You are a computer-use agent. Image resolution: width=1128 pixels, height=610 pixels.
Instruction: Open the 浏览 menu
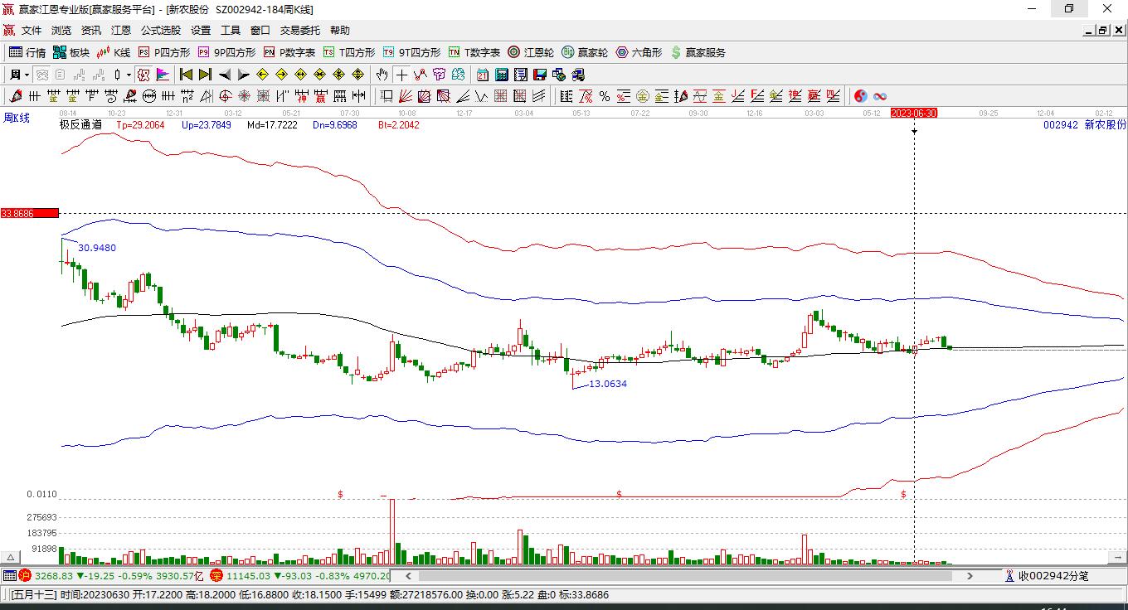pyautogui.click(x=61, y=31)
